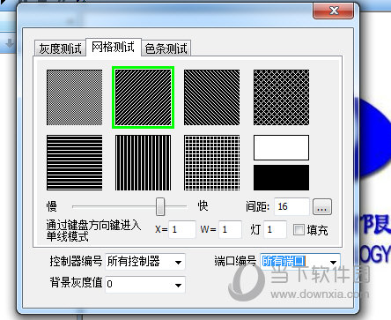Screen dimensions: 391x320
Task: Click the 通过键盘方向键进入单线模式 hint text
Action: coord(93,231)
